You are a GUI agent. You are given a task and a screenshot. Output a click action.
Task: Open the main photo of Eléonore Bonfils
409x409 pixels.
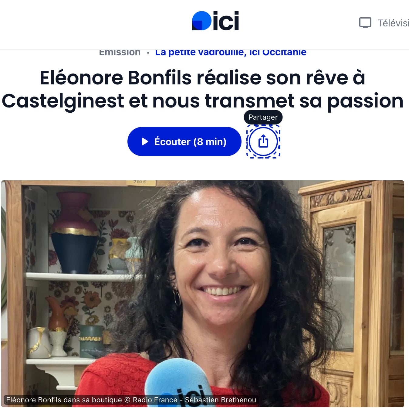[x=203, y=294]
